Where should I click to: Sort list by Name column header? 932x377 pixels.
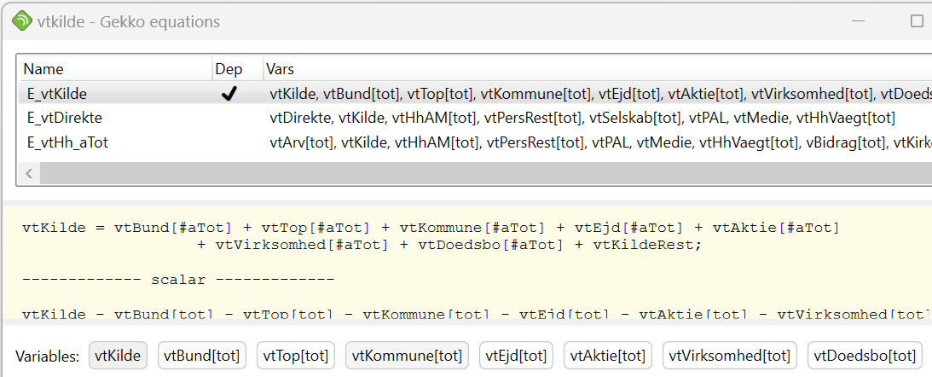[43, 69]
